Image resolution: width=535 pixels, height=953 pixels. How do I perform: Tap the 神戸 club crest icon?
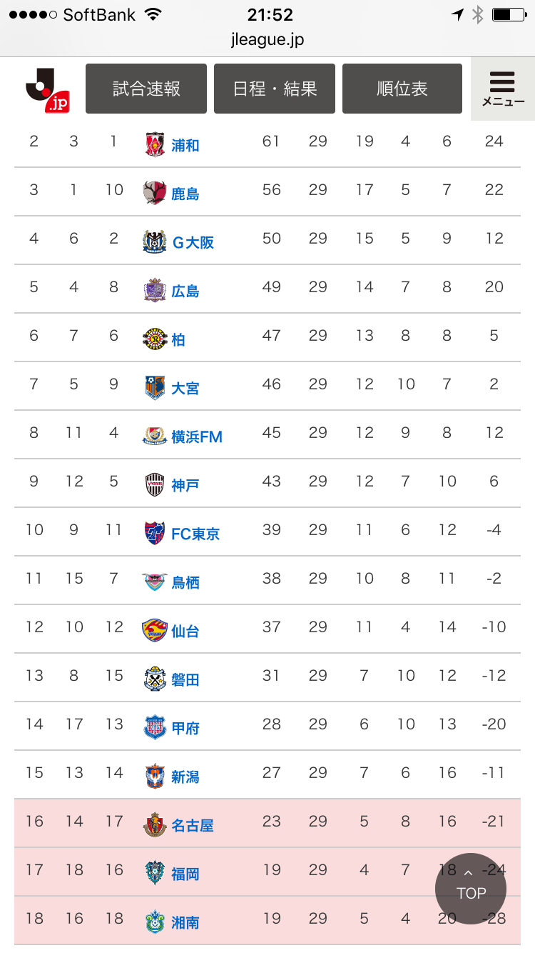click(x=155, y=484)
